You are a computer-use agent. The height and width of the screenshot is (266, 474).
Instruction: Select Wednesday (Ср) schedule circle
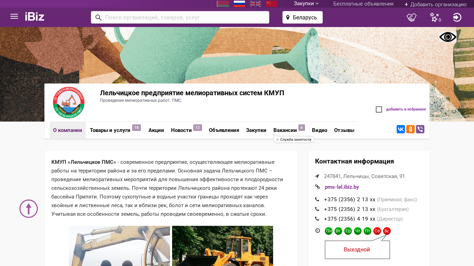348,231
